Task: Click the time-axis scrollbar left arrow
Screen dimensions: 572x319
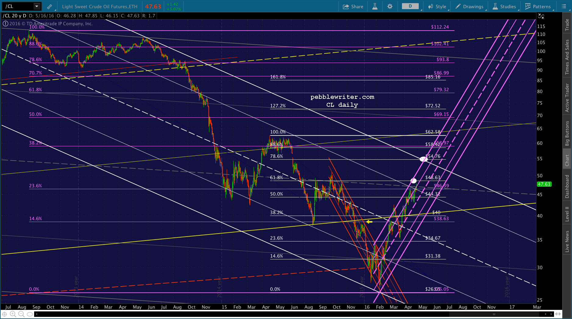Action: tap(36, 314)
